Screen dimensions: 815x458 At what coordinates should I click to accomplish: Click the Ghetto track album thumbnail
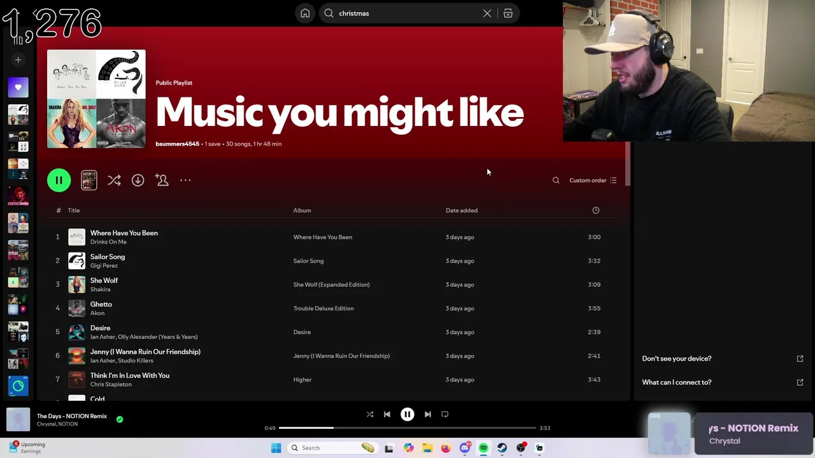[76, 309]
